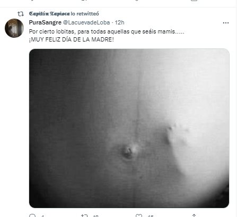
Task: Open the black-and-white tweet image
Action: point(129,128)
